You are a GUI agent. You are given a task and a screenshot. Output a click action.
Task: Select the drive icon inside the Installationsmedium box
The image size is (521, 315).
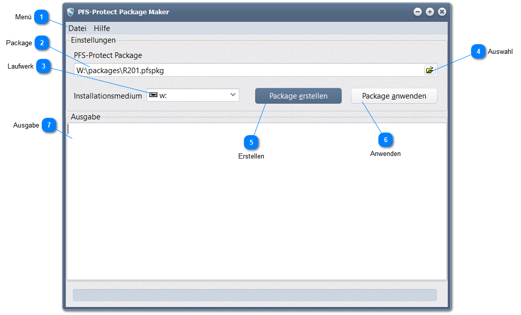click(x=153, y=94)
